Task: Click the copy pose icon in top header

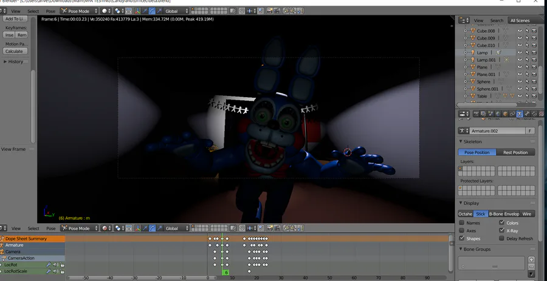Action: pyautogui.click(x=286, y=11)
